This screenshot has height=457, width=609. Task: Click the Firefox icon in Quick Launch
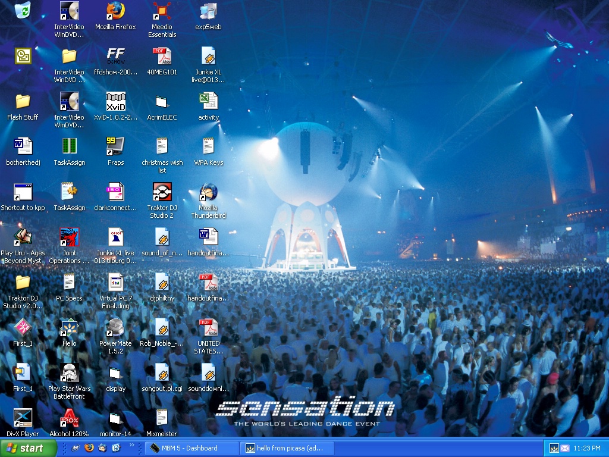(x=89, y=448)
